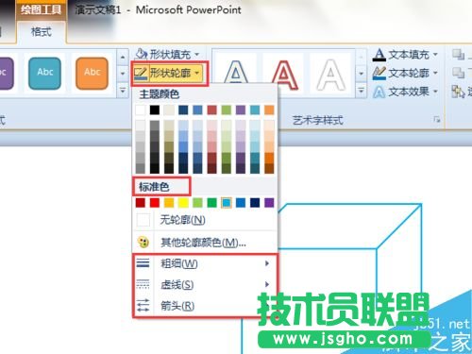Pick the highlighted light blue standard color

(x=227, y=203)
